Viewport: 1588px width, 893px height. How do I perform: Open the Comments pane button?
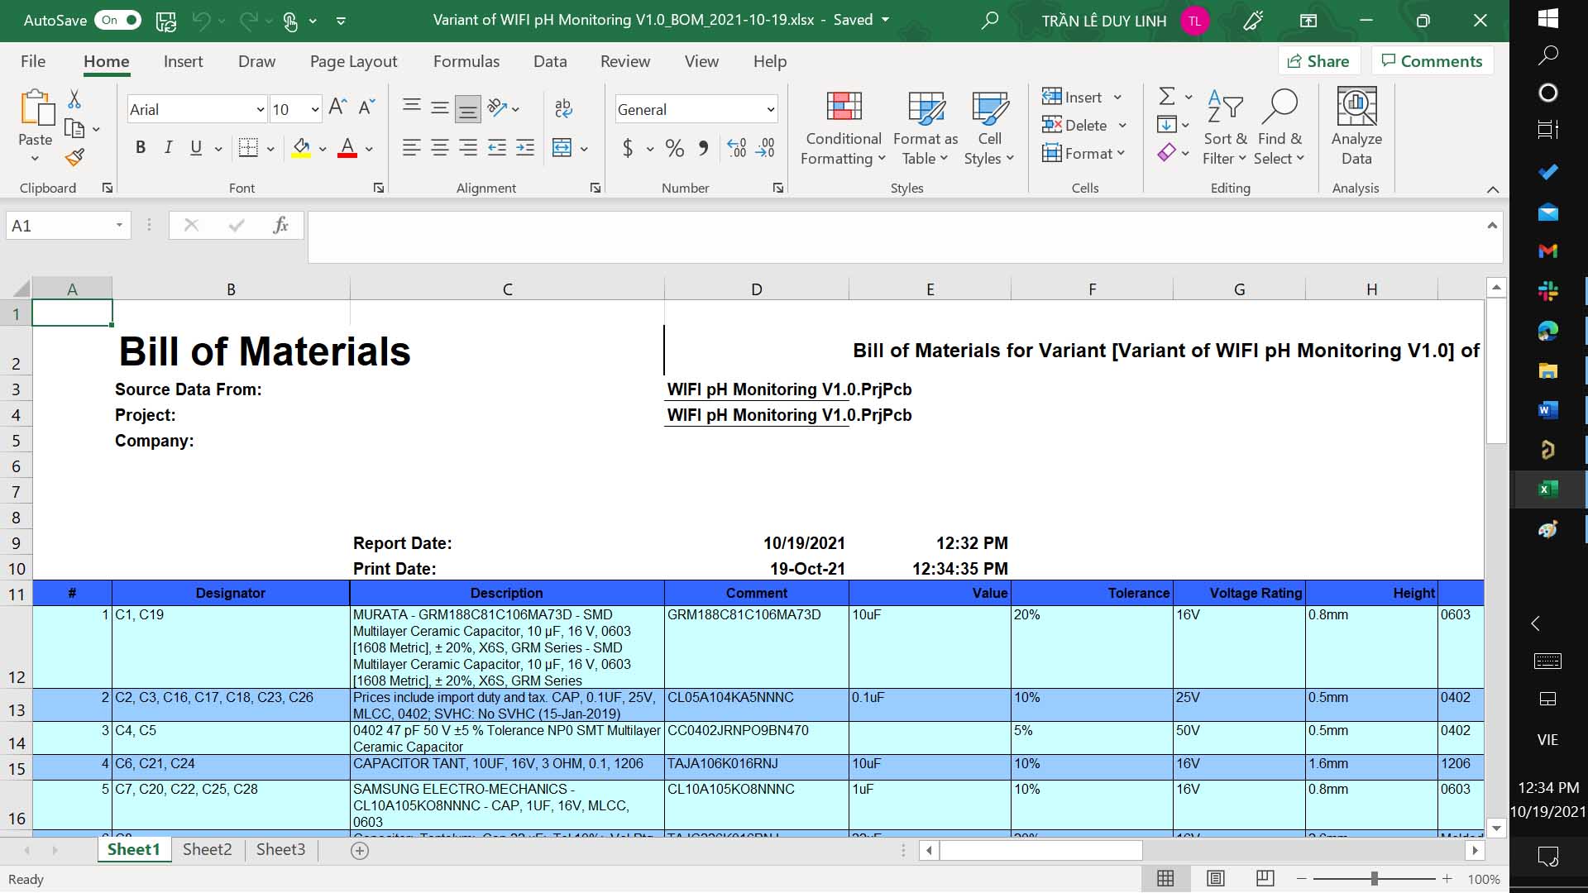tap(1432, 61)
